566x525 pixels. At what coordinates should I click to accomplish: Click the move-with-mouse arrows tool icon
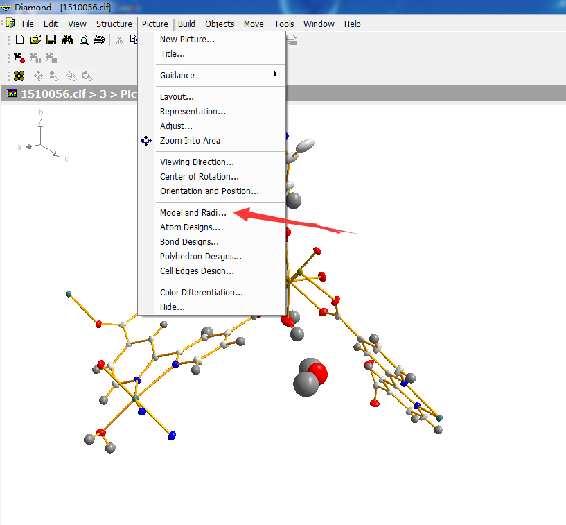(38, 76)
